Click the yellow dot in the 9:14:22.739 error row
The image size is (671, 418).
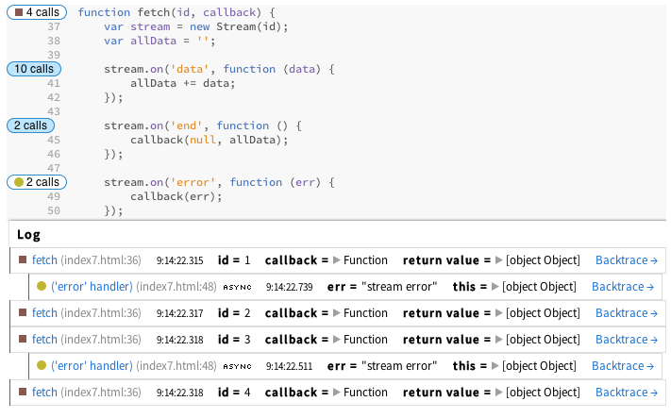click(x=42, y=287)
